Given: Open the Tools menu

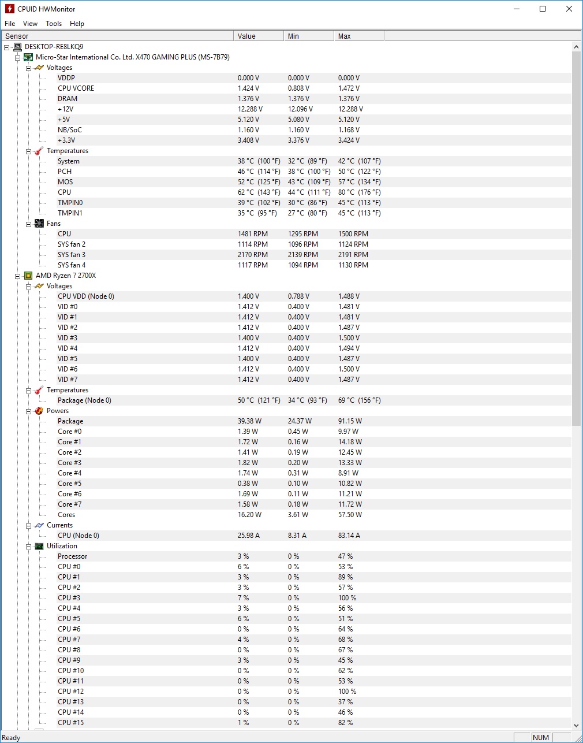Looking at the screenshot, I should click(54, 24).
